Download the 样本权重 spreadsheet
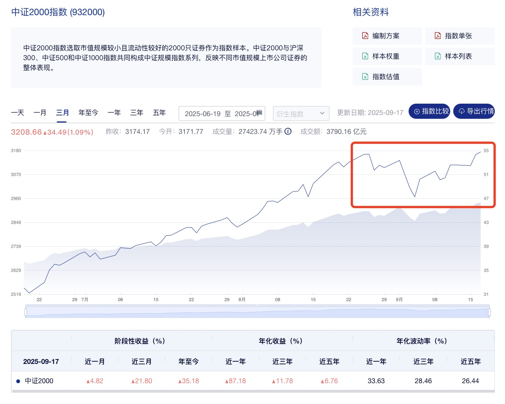This screenshot has height=404, width=505. pyautogui.click(x=387, y=56)
